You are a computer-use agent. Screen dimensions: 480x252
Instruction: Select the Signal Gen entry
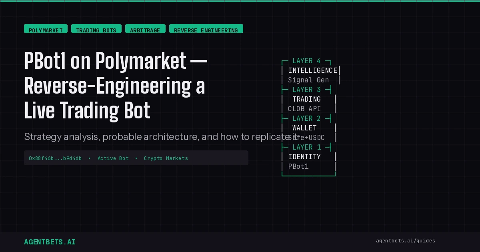(308, 80)
